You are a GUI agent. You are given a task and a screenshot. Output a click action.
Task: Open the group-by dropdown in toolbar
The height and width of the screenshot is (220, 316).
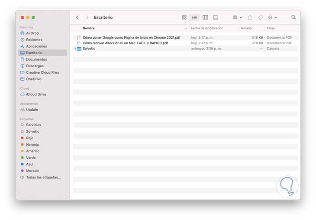[237, 17]
